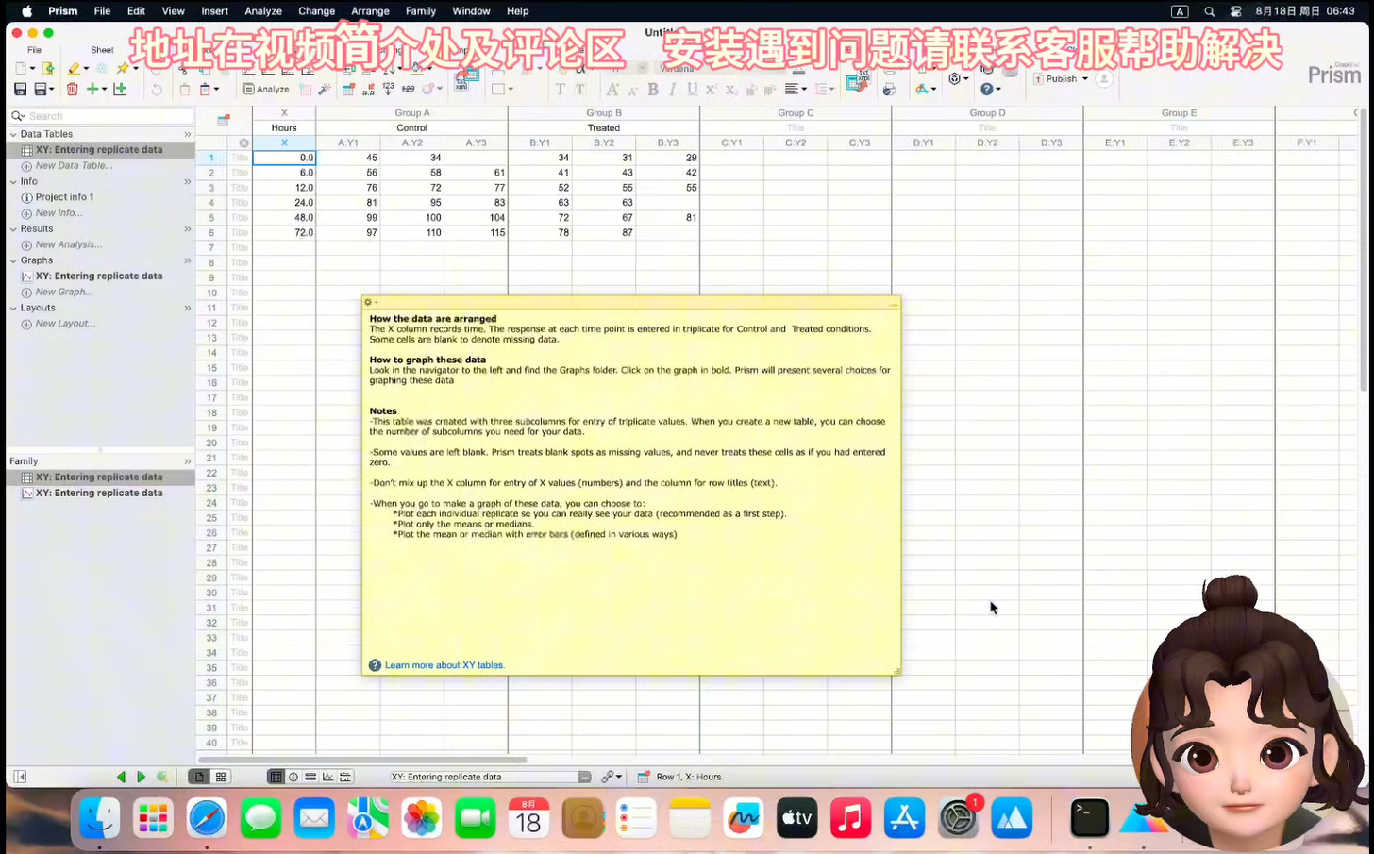The image size is (1374, 854).
Task: Click the note's gear settings icon
Action: click(368, 302)
